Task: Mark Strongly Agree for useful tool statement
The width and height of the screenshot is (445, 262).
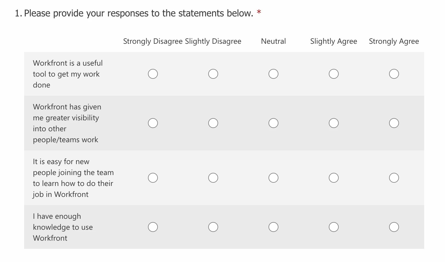Action: (394, 74)
